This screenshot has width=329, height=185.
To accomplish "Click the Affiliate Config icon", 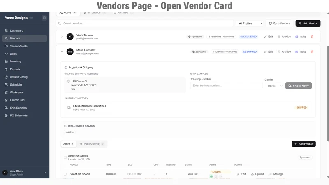I will [6, 77].
